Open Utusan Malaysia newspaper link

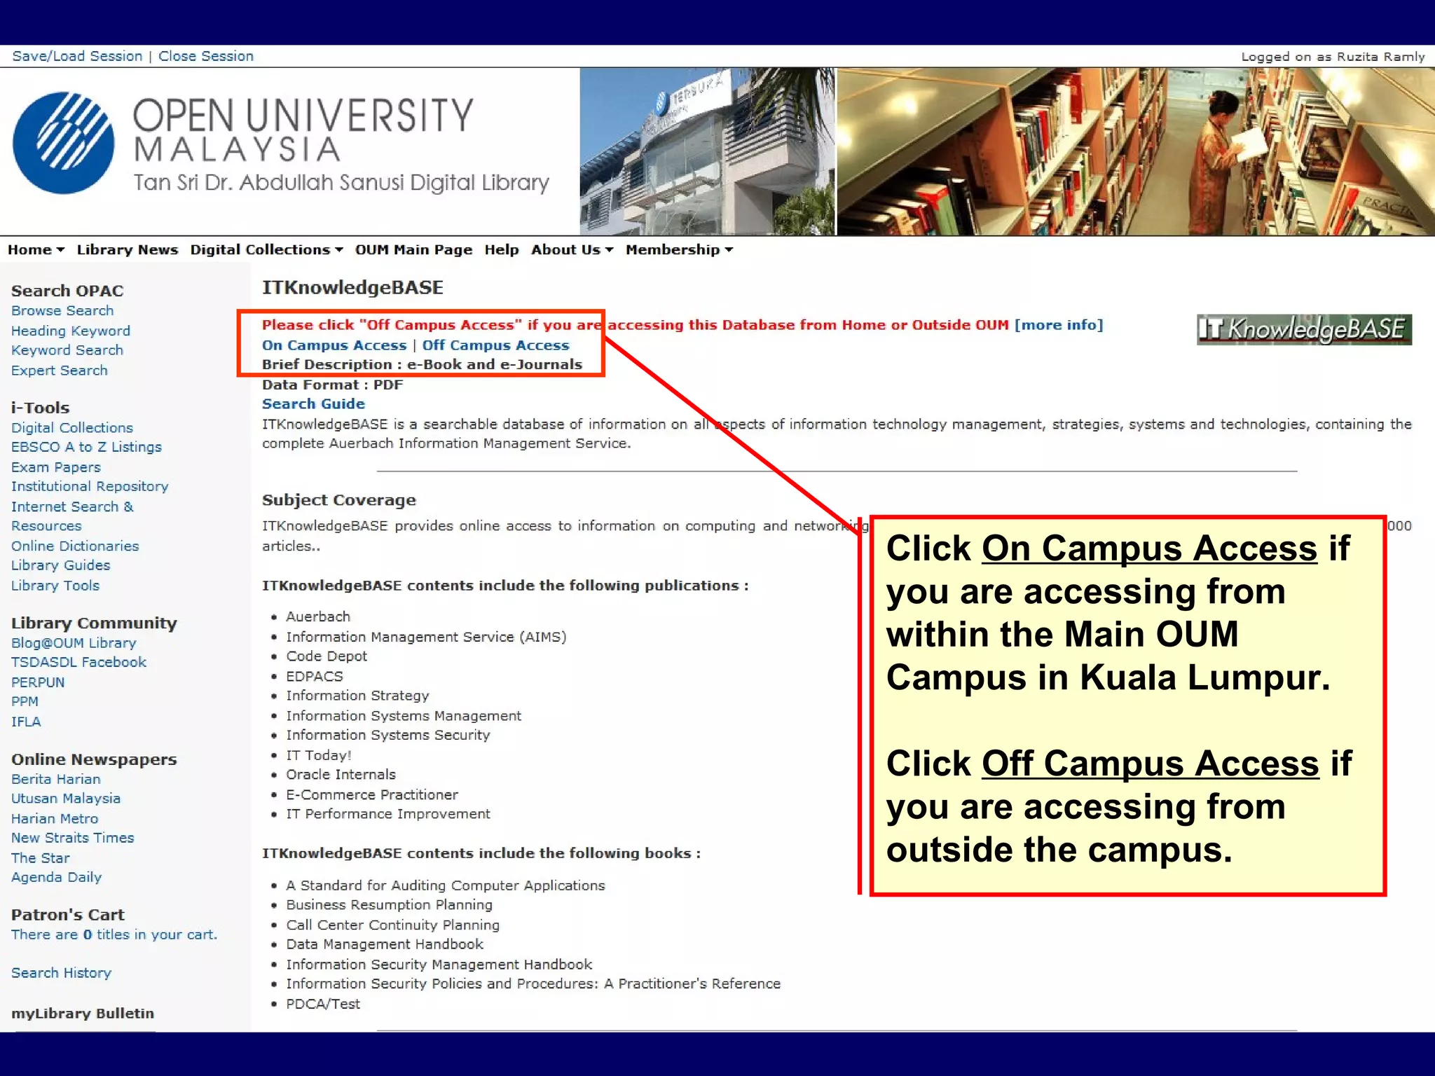click(x=66, y=799)
